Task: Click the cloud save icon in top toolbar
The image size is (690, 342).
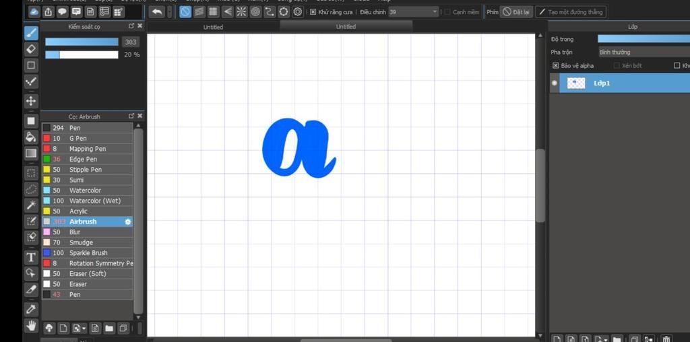Action: (34, 12)
